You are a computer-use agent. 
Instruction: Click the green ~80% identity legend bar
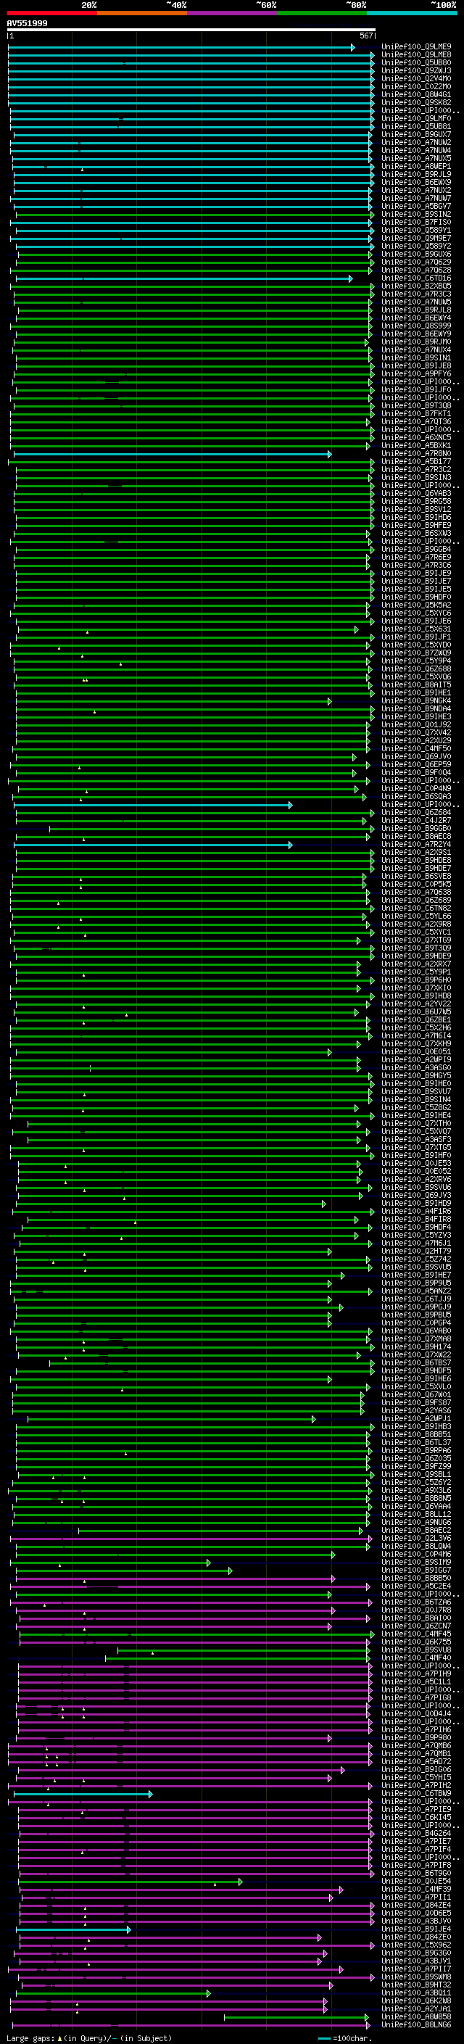pyautogui.click(x=321, y=13)
